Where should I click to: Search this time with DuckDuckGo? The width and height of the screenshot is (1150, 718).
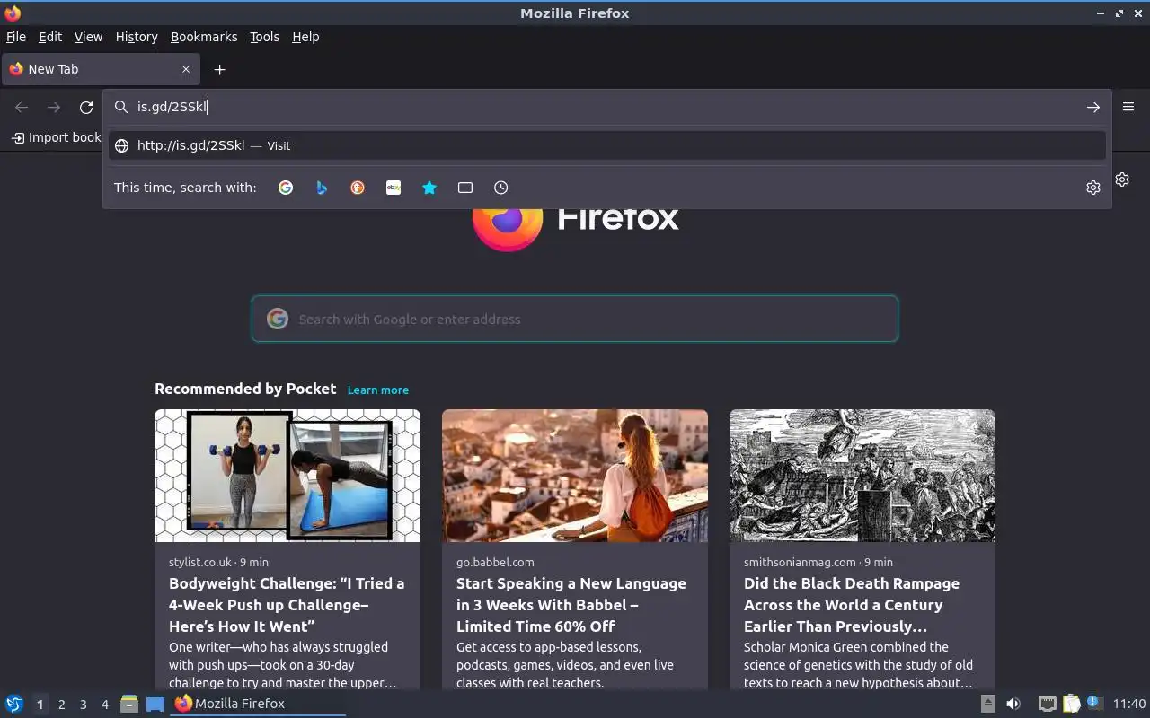pos(358,188)
